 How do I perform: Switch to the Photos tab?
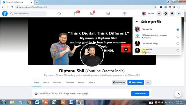coord(81,82)
